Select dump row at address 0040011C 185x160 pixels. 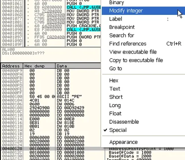(51, 137)
